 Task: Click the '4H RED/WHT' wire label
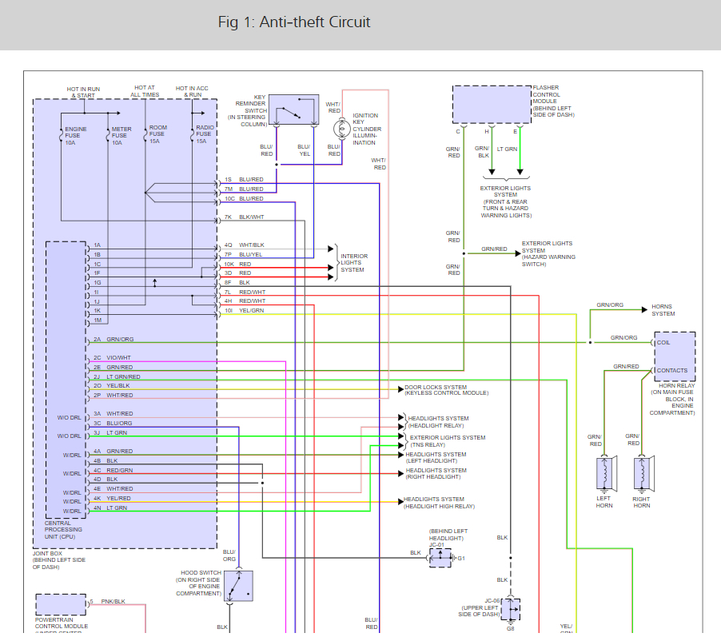tap(245, 301)
